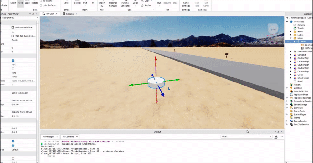Open the All Contexts dropdown
Image resolution: width=313 pixels, height=163 pixels.
pos(70,137)
